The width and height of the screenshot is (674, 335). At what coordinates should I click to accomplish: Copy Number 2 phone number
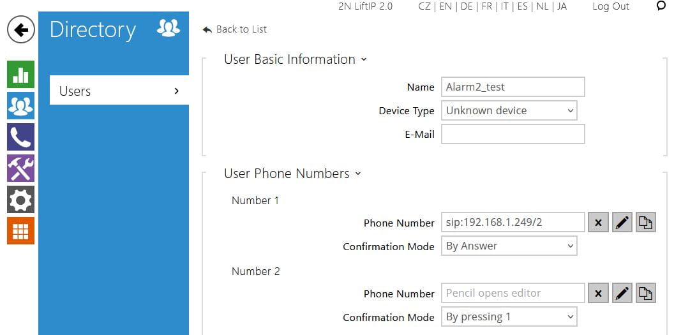point(646,294)
